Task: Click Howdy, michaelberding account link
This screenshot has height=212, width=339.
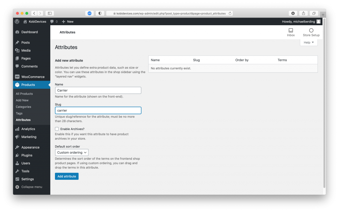Action: click(298, 22)
